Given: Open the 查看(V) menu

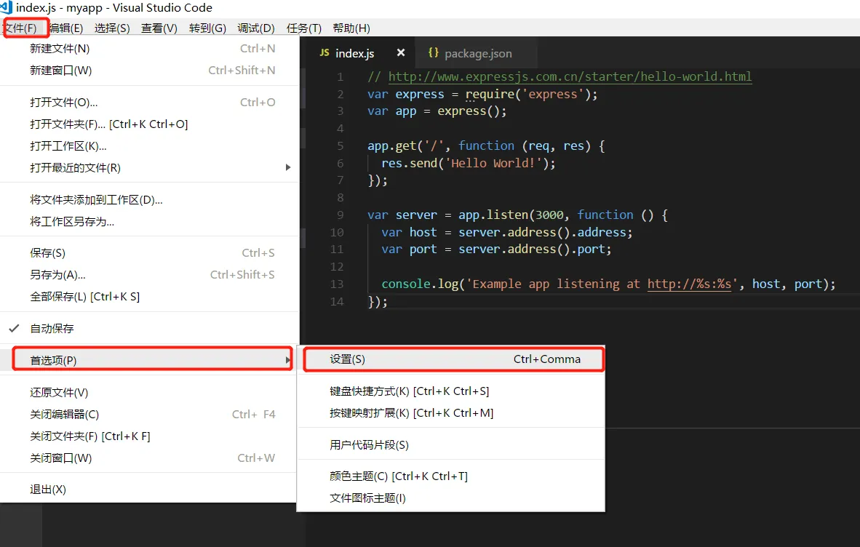Looking at the screenshot, I should [x=159, y=28].
